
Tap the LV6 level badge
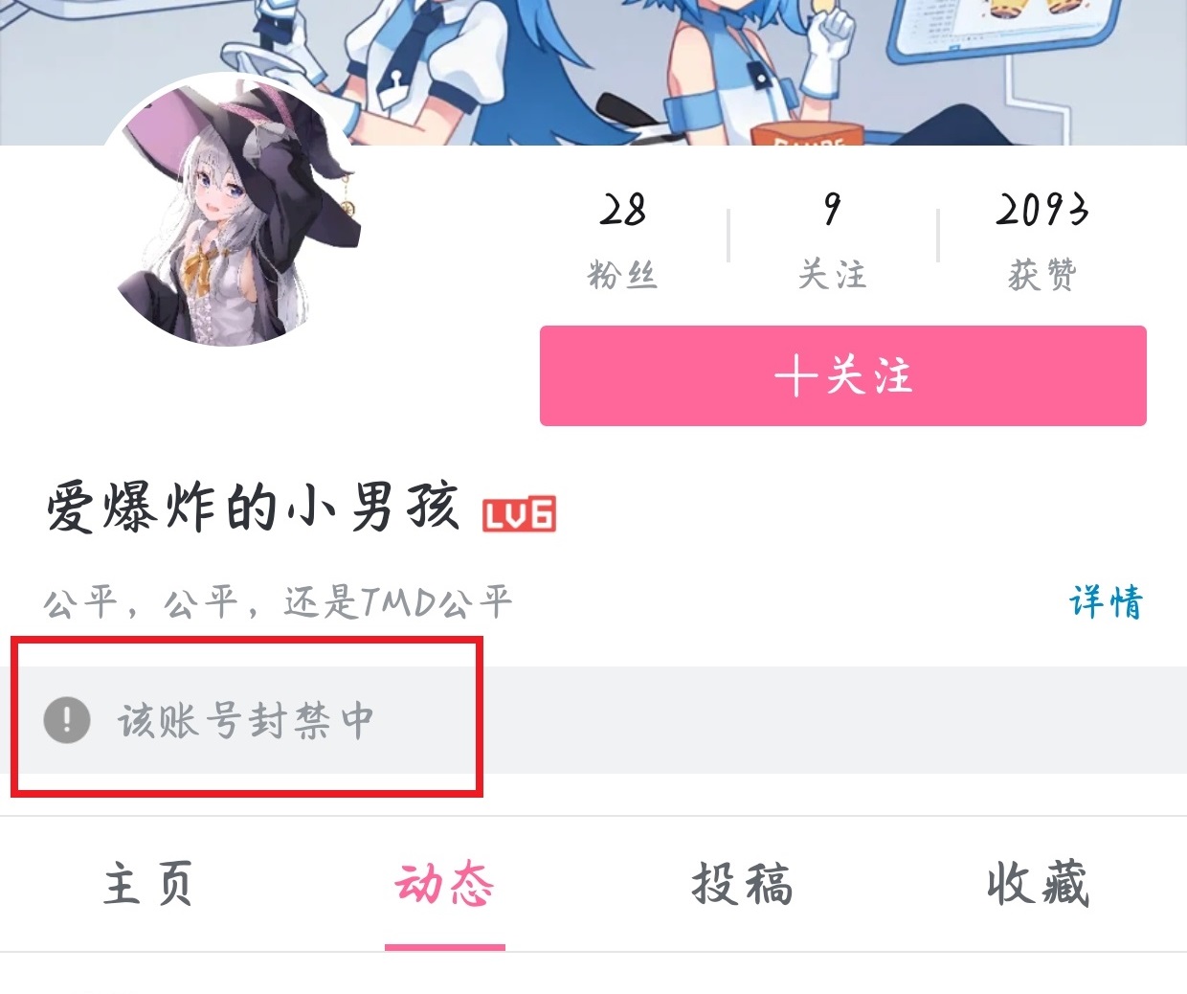pos(519,514)
